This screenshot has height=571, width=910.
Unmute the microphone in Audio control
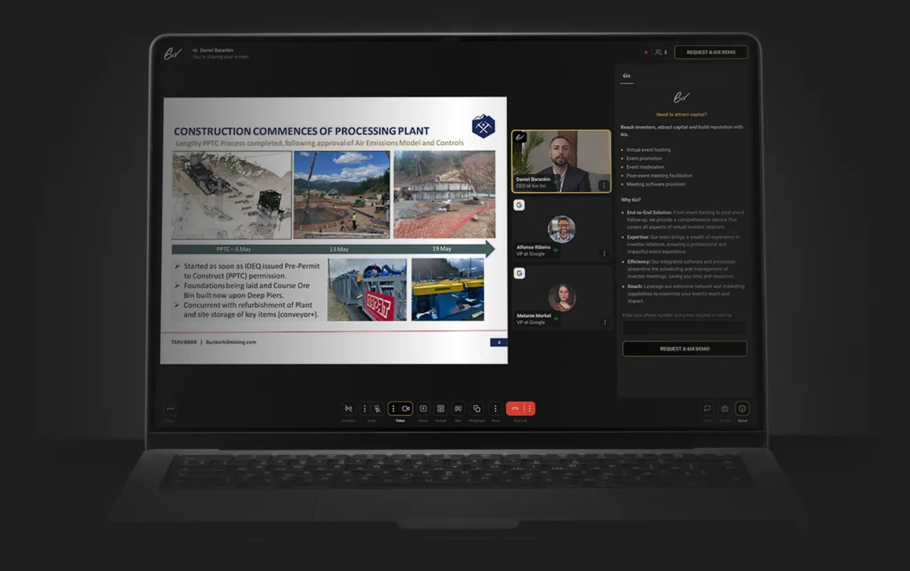[x=377, y=409]
